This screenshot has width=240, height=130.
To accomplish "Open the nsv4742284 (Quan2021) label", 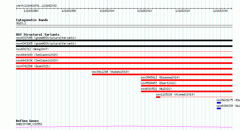I will pos(33,66).
